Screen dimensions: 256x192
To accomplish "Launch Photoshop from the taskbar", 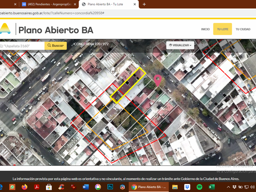I will (110, 187).
